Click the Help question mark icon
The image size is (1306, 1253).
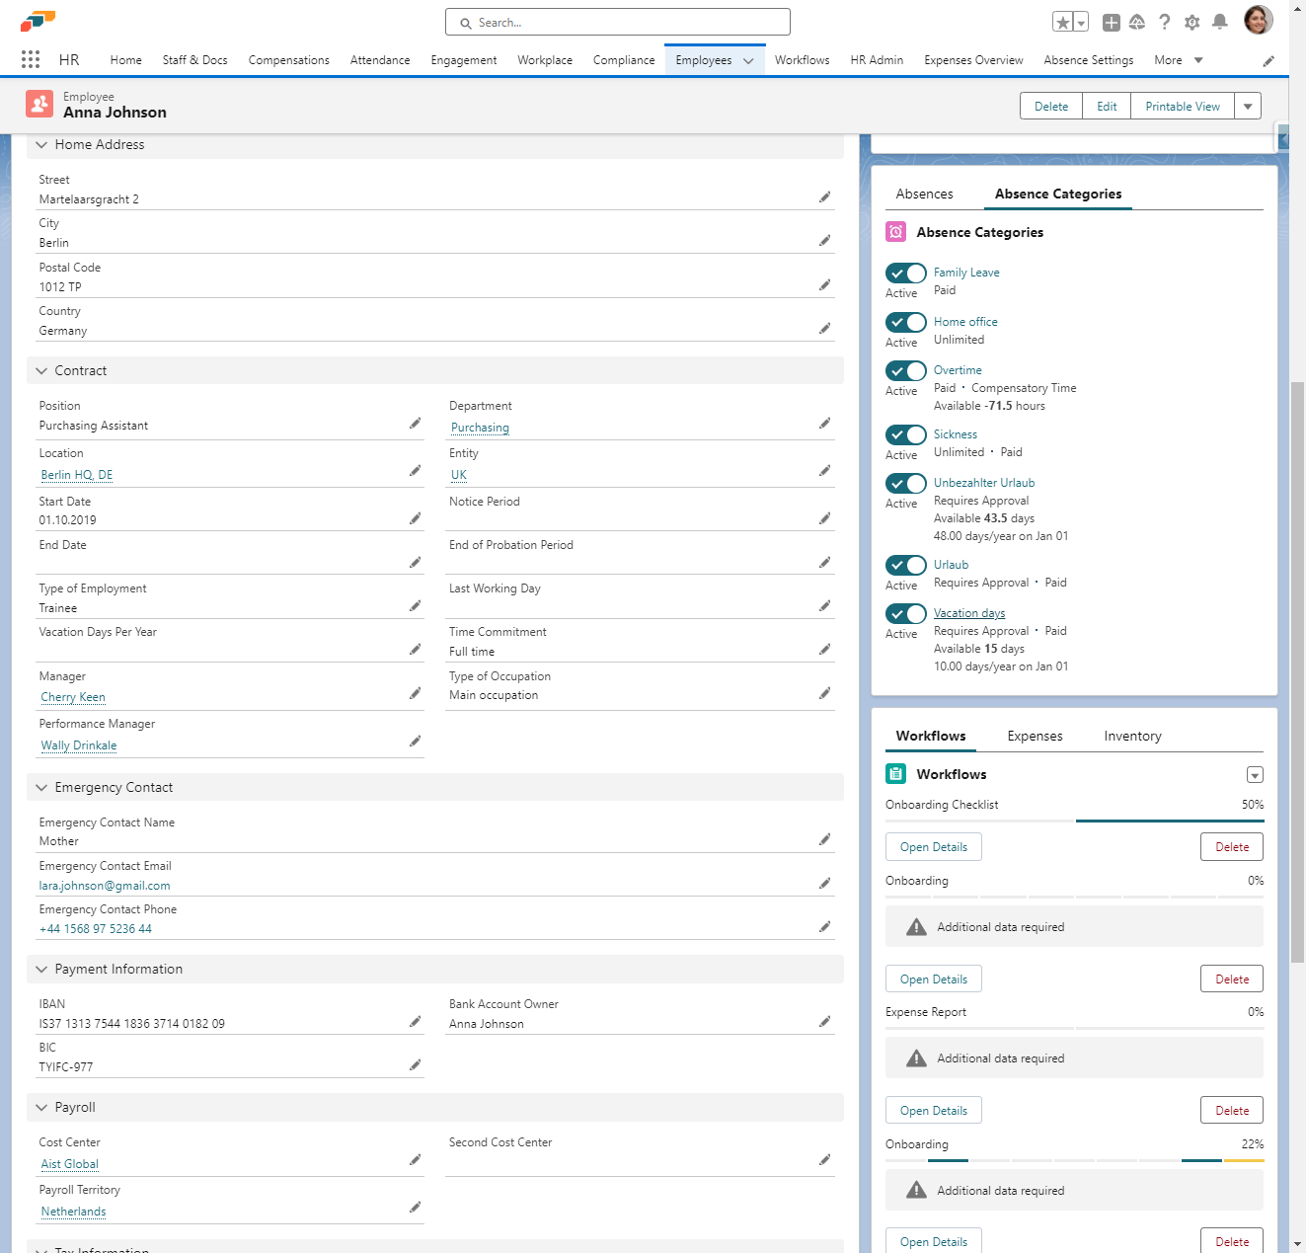point(1165,22)
